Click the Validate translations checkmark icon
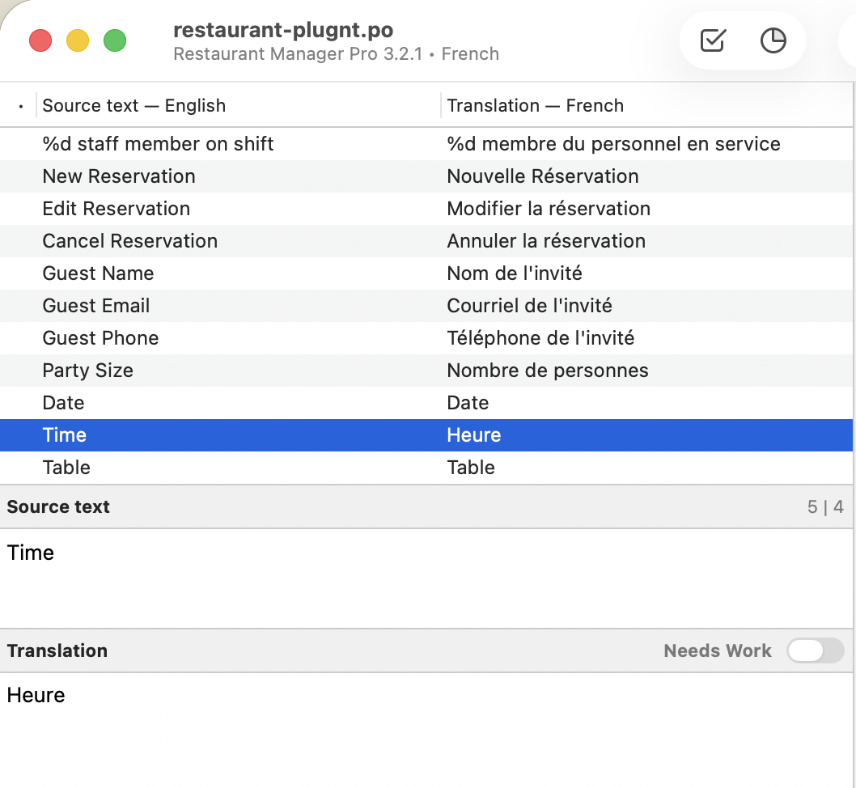Viewport: 856px width, 788px height. point(713,40)
